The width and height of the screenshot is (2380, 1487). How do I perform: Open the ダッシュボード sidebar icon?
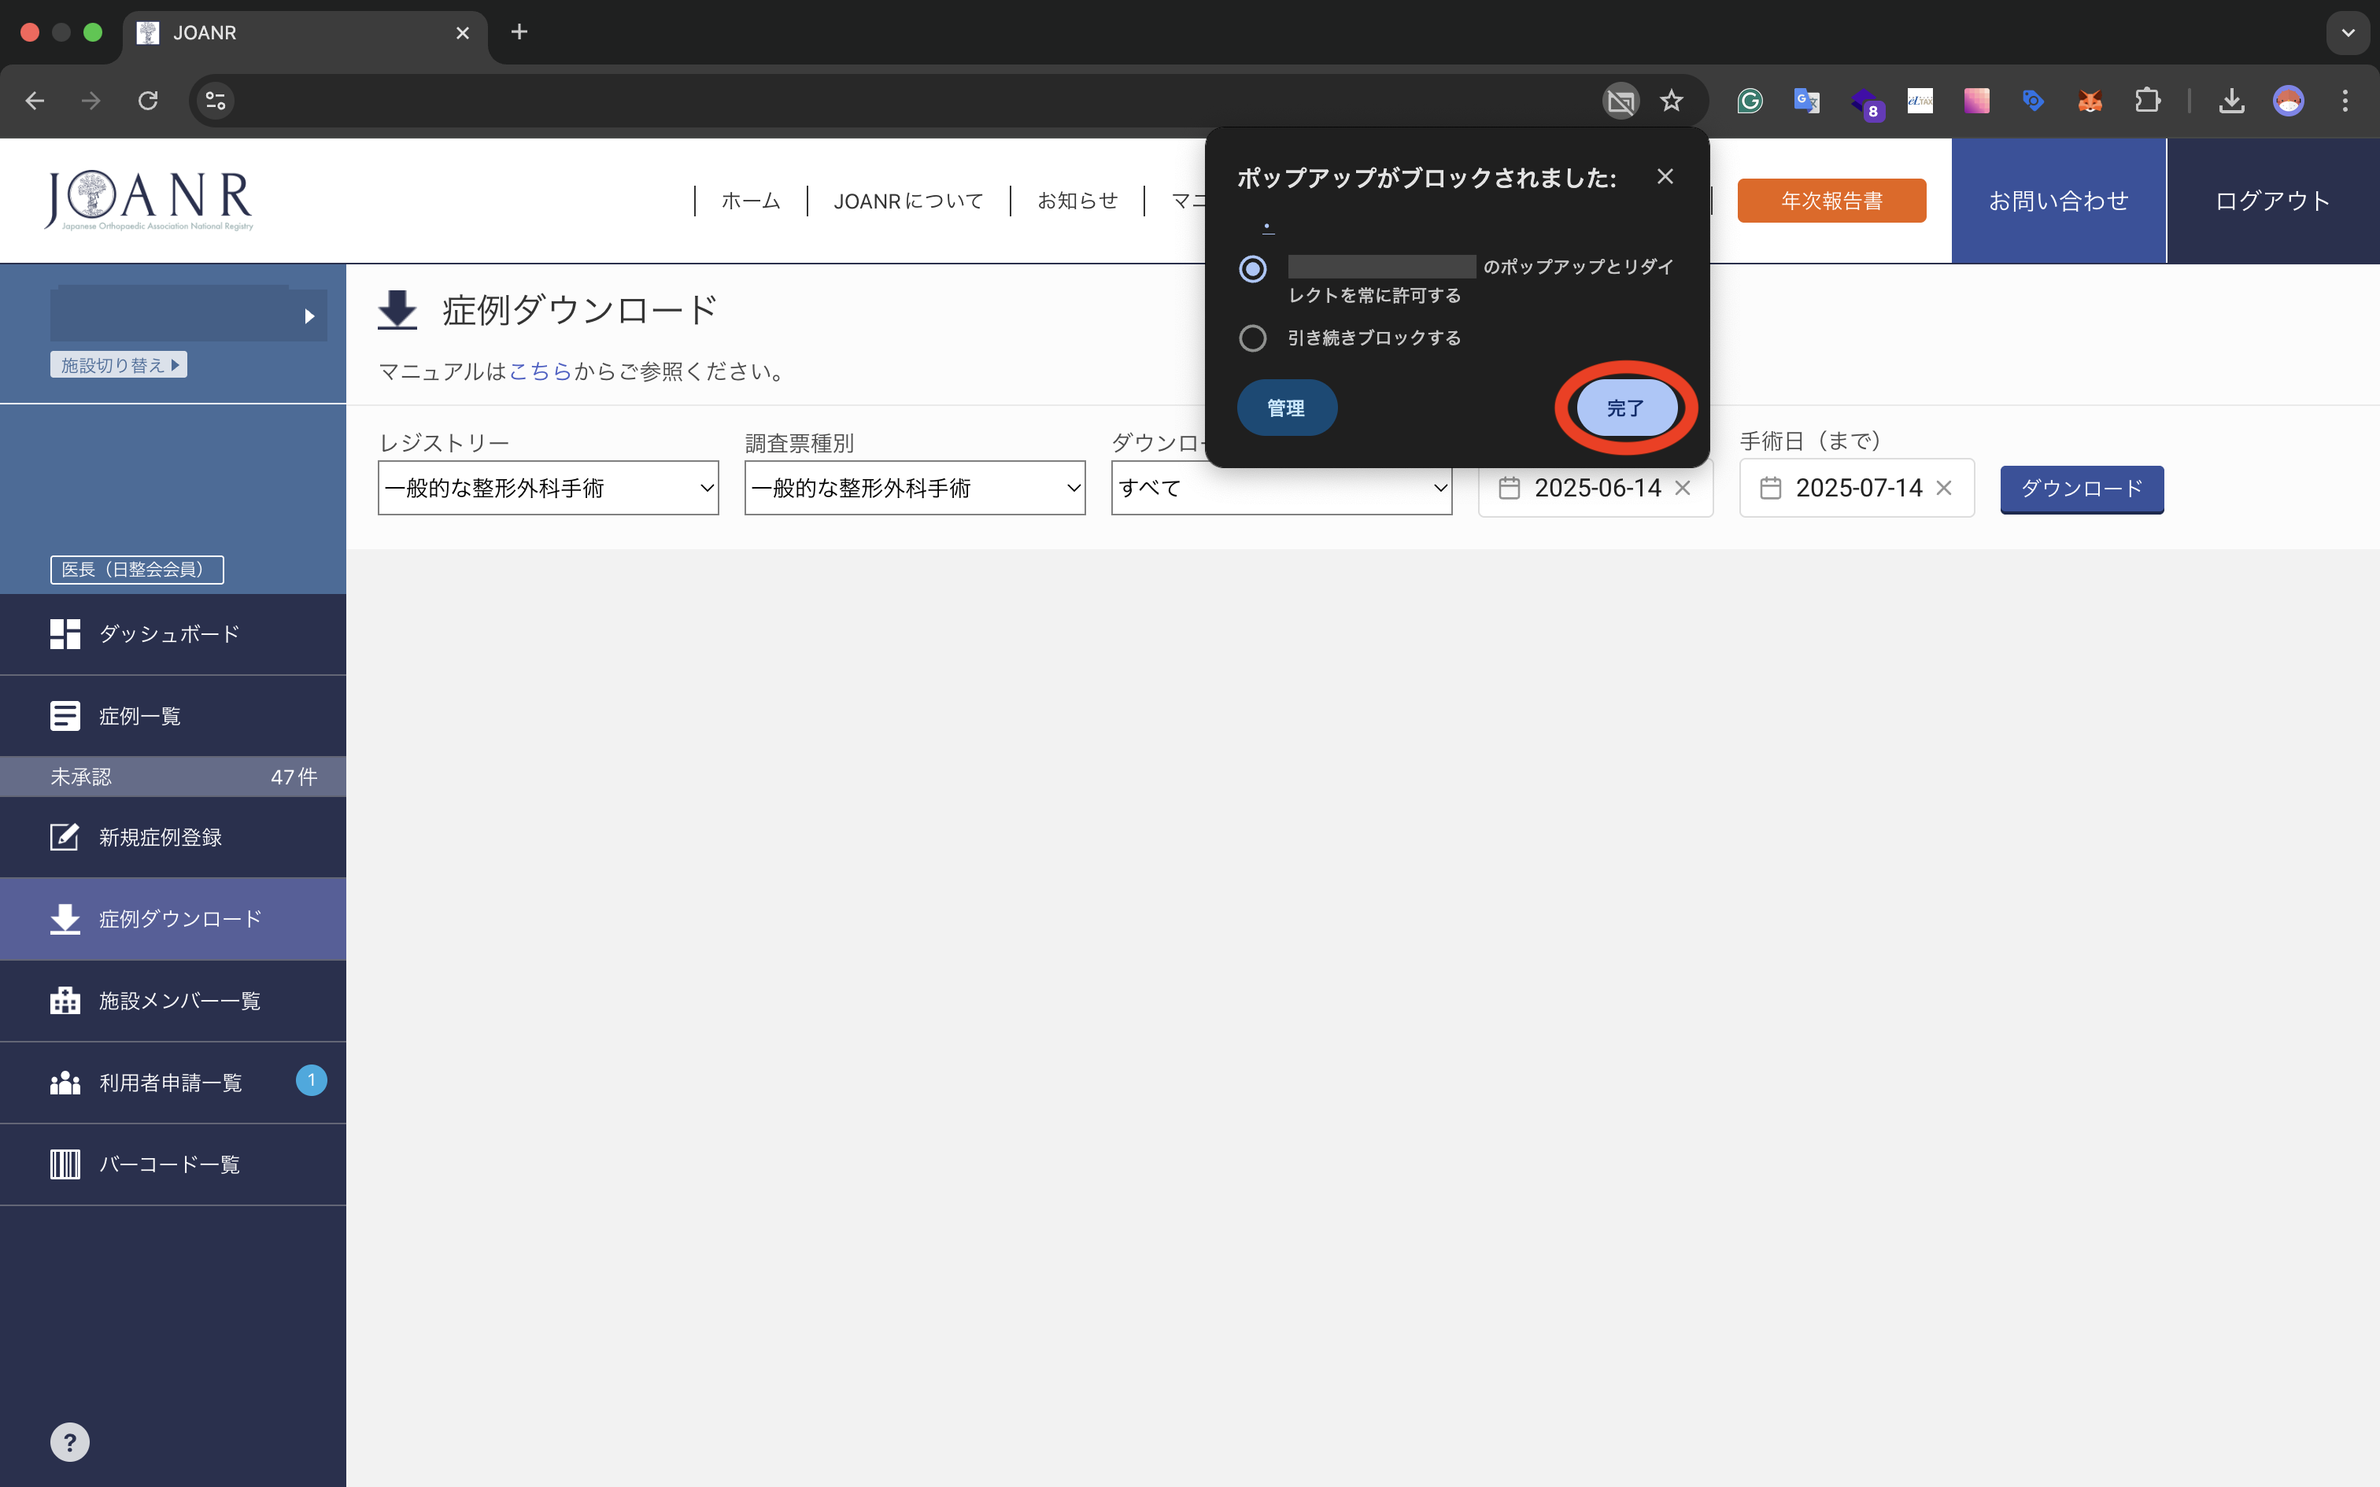point(65,633)
